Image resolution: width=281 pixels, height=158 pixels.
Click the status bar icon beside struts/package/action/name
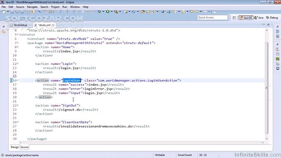point(2,155)
